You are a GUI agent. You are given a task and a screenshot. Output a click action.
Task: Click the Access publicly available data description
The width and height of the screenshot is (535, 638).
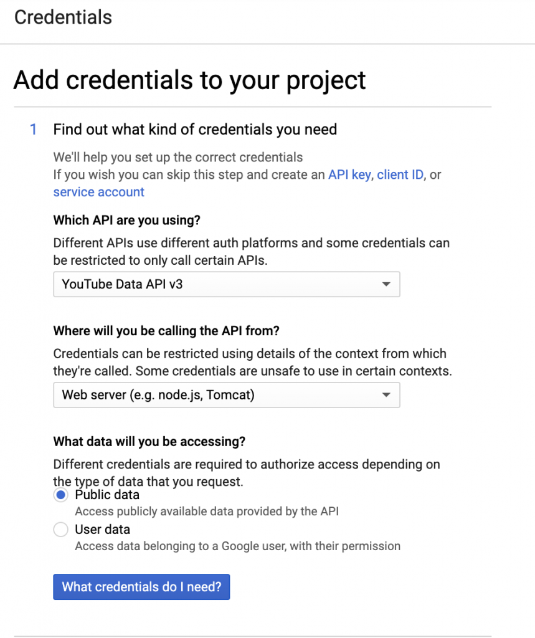(x=206, y=512)
